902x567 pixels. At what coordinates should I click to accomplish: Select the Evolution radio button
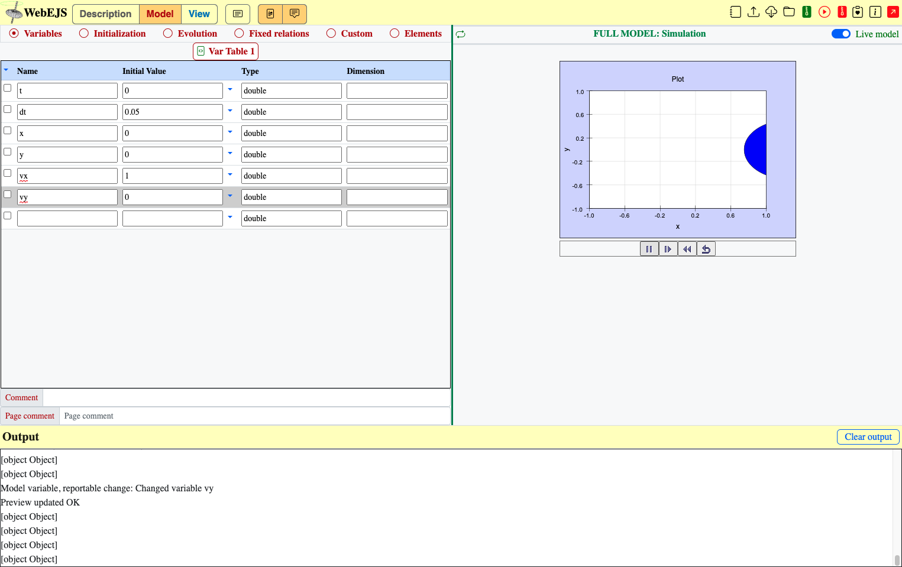coord(168,34)
